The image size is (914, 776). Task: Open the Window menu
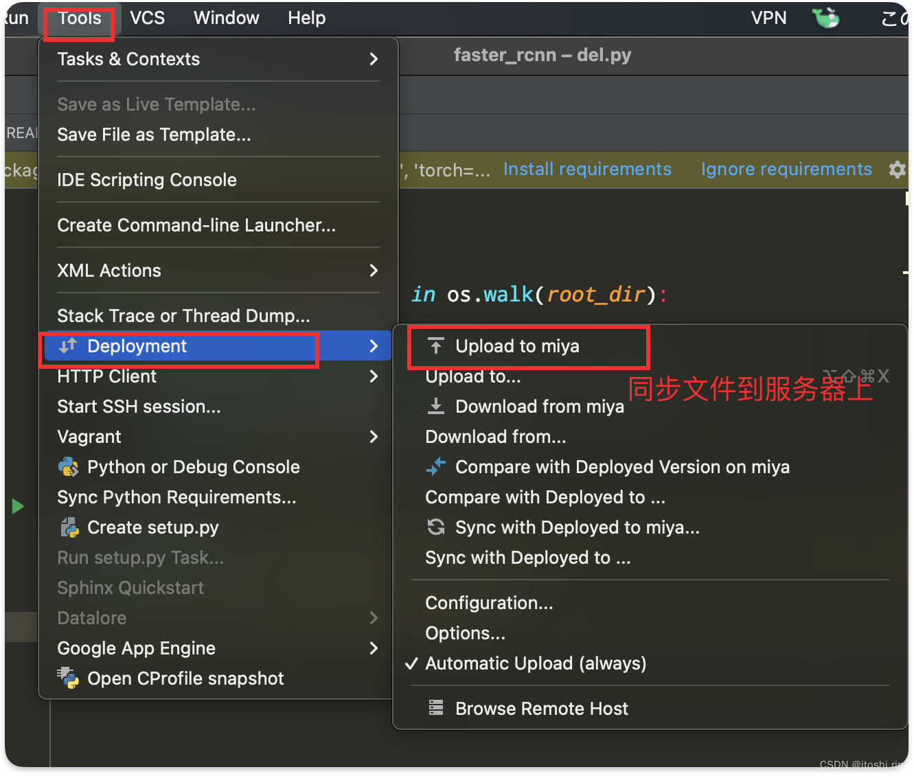click(226, 19)
